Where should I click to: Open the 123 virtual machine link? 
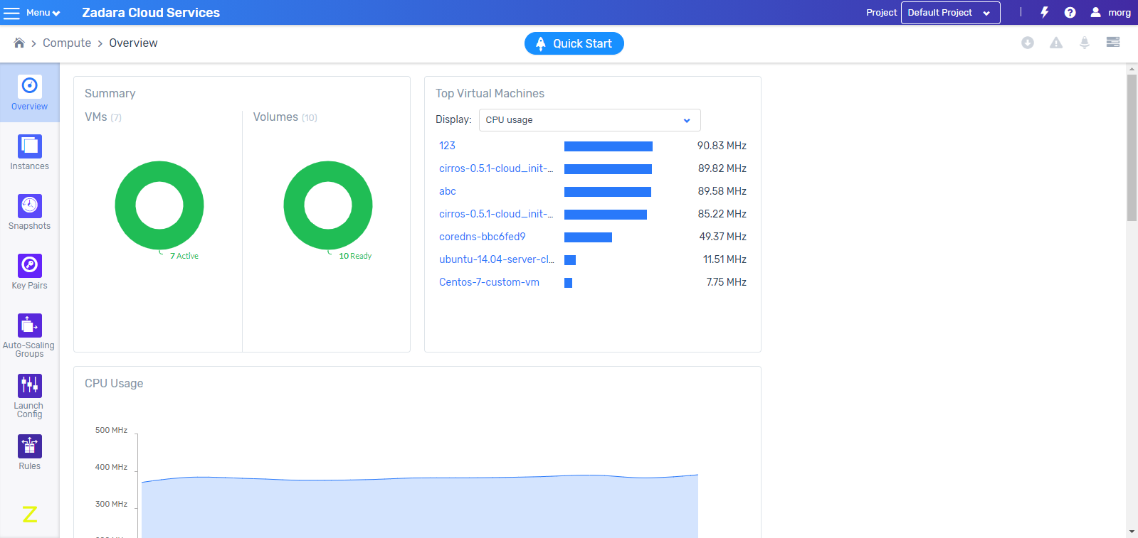[x=447, y=146]
